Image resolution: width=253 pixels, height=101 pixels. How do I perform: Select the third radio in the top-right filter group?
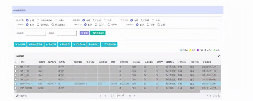coord(153,20)
